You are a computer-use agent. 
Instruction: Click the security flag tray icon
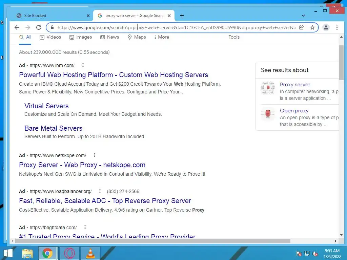(x=299, y=254)
